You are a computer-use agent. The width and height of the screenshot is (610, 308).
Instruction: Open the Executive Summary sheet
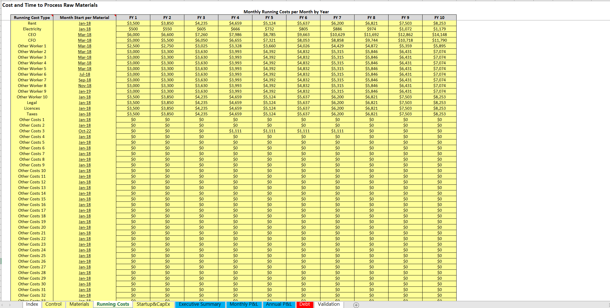(200, 304)
